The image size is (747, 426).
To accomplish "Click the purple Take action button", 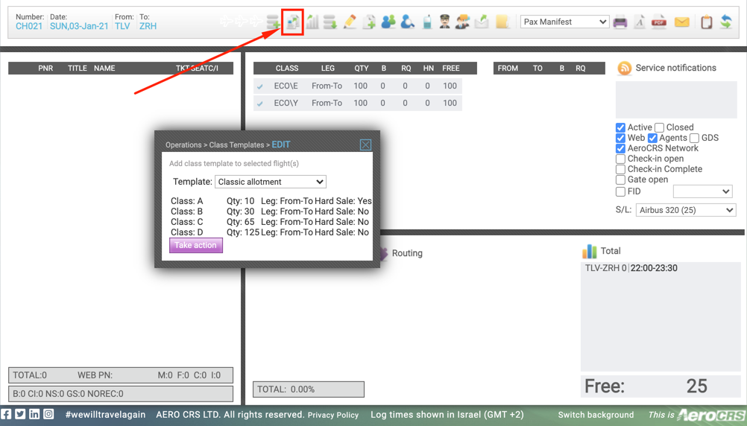I will pyautogui.click(x=196, y=245).
